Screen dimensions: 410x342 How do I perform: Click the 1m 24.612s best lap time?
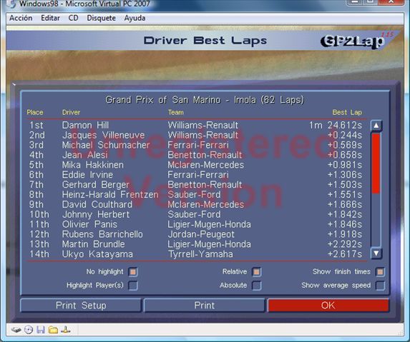coord(336,126)
